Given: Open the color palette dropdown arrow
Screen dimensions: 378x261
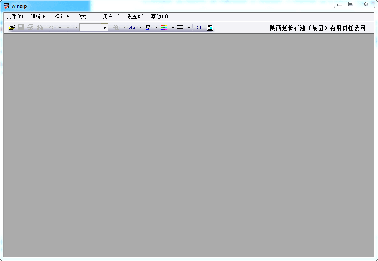Looking at the screenshot, I should 173,27.
